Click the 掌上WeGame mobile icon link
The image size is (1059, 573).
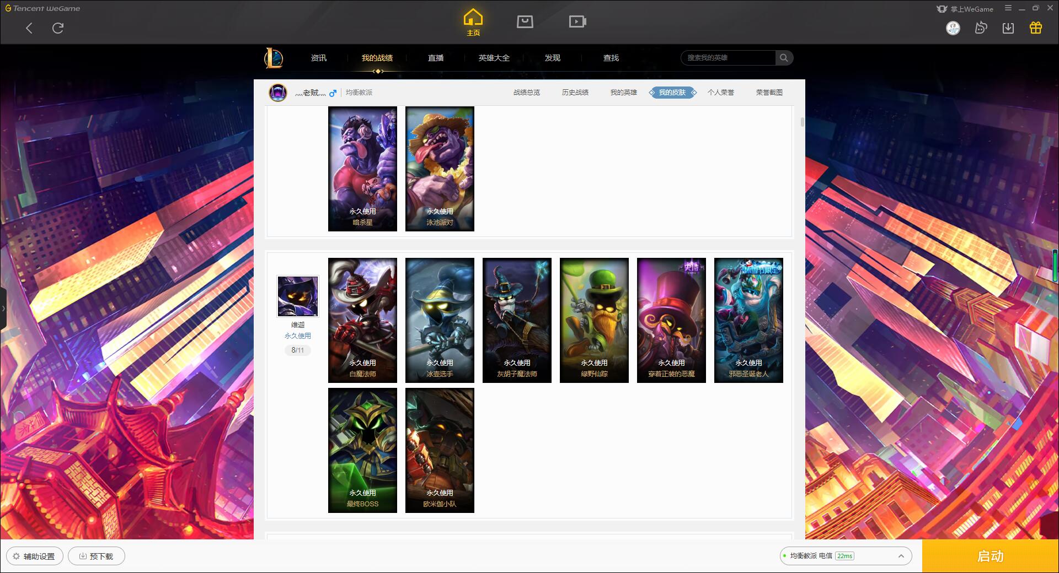point(965,9)
